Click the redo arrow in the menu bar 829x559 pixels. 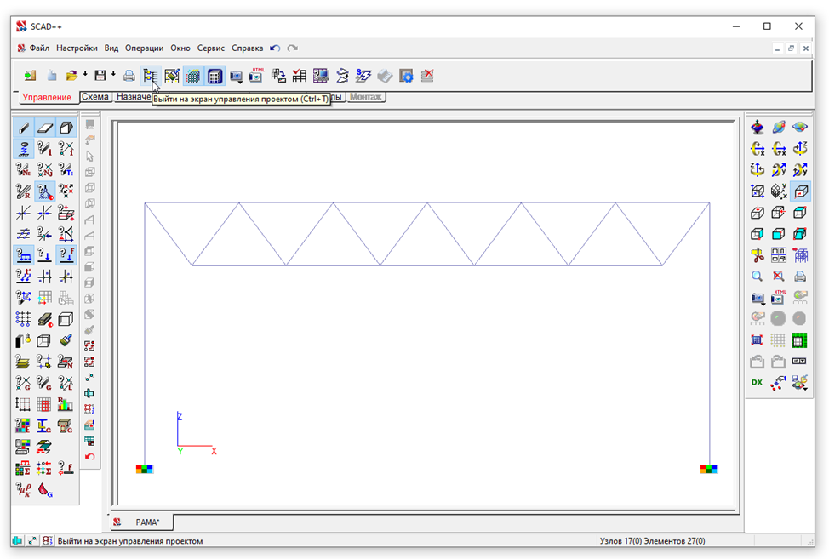(293, 48)
